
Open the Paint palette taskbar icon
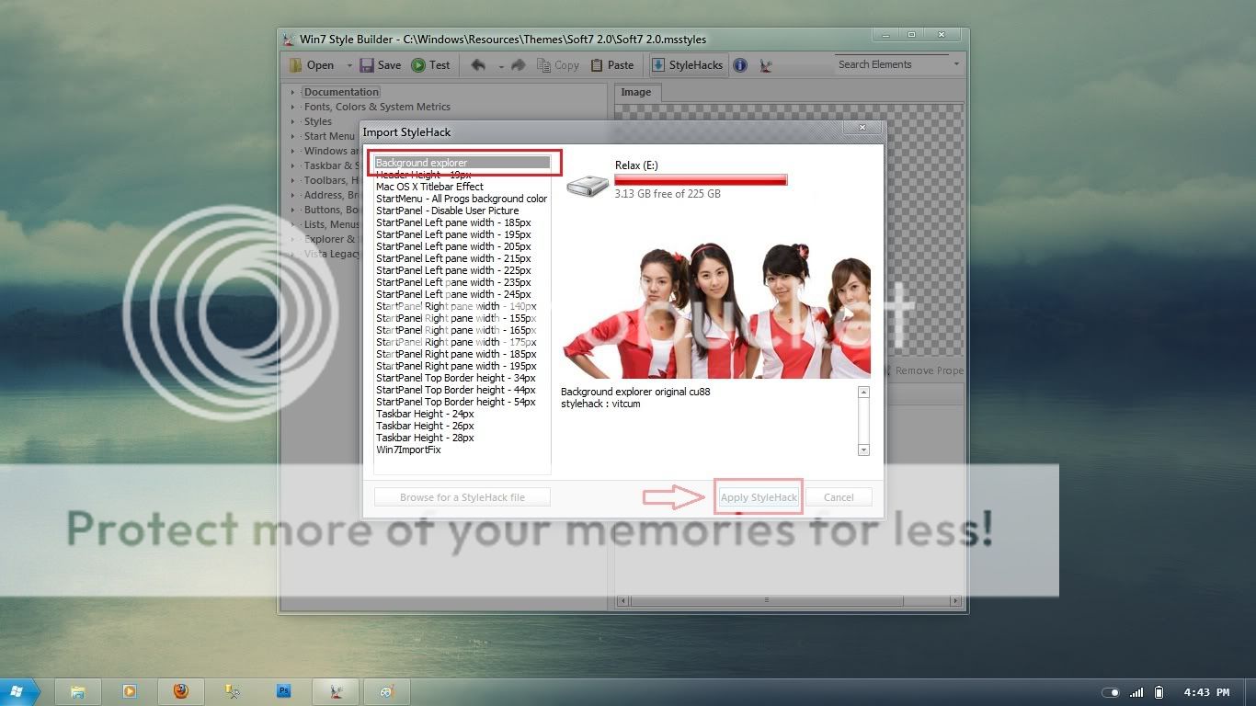click(x=387, y=691)
